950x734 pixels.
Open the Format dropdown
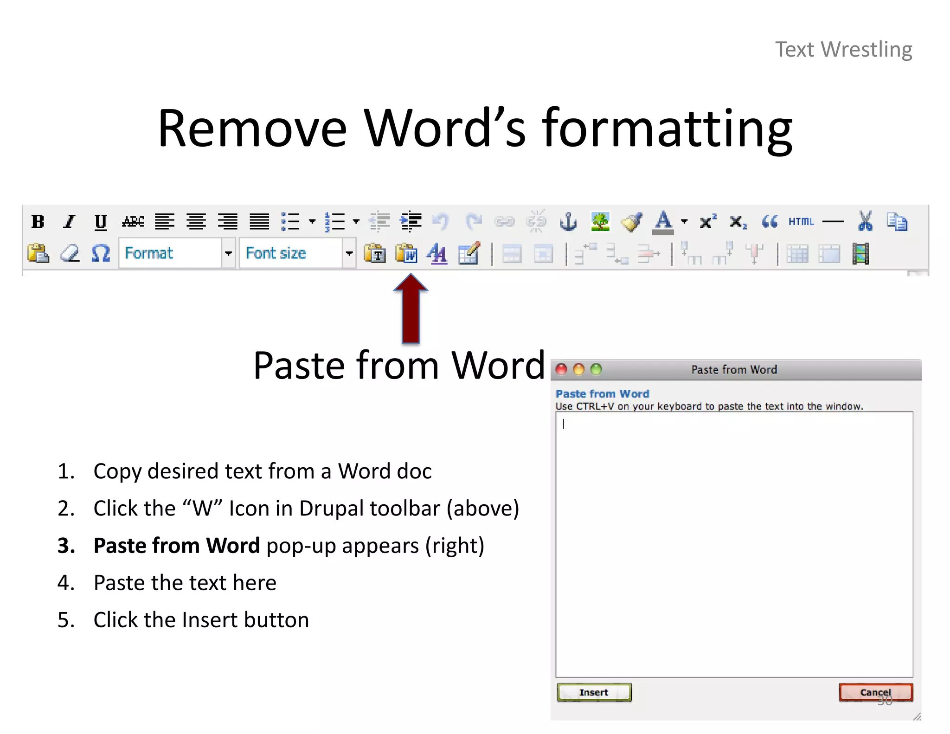(177, 253)
